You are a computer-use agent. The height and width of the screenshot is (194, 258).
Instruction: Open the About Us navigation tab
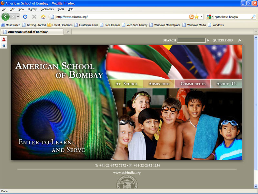pyautogui.click(x=226, y=84)
